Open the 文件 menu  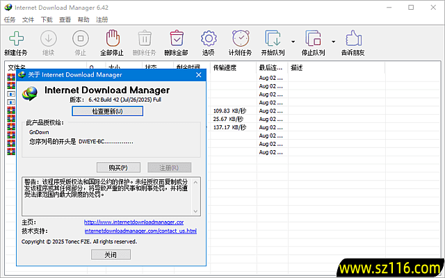coord(28,19)
